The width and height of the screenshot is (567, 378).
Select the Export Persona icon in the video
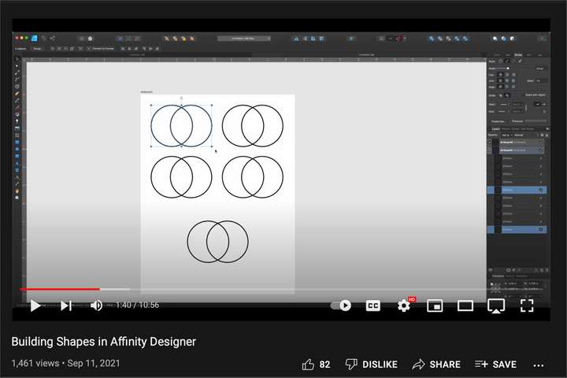click(53, 38)
